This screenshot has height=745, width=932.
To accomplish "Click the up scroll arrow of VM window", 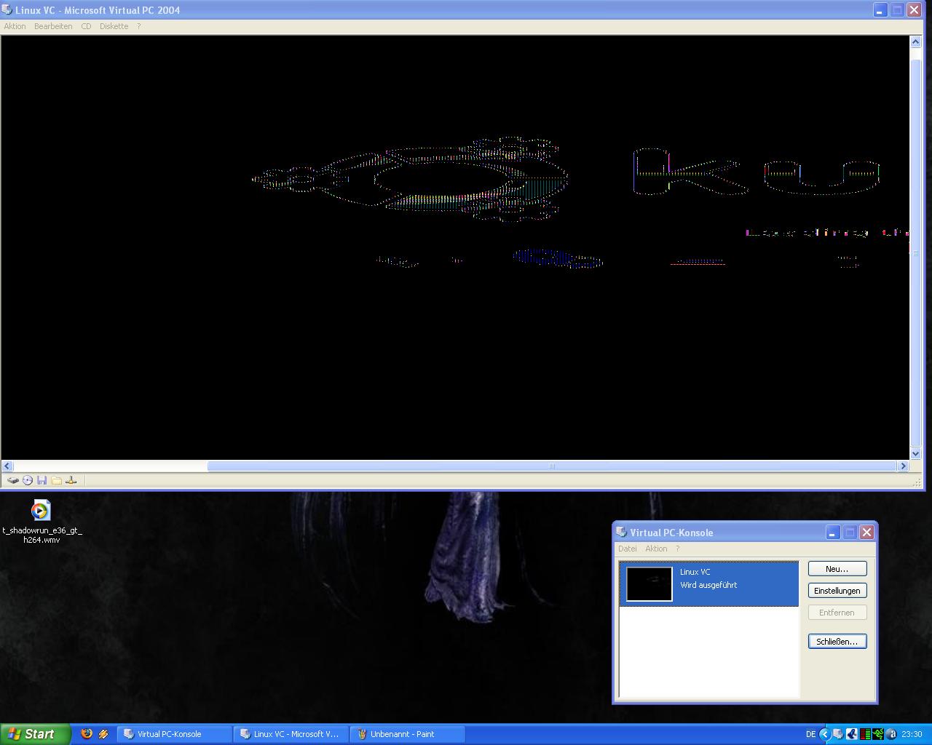I will 916,41.
